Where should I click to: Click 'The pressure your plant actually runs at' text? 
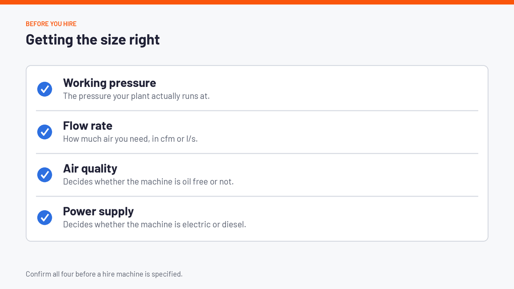[136, 96]
